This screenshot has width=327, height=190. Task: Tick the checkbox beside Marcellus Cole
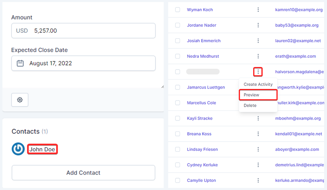[178, 103]
